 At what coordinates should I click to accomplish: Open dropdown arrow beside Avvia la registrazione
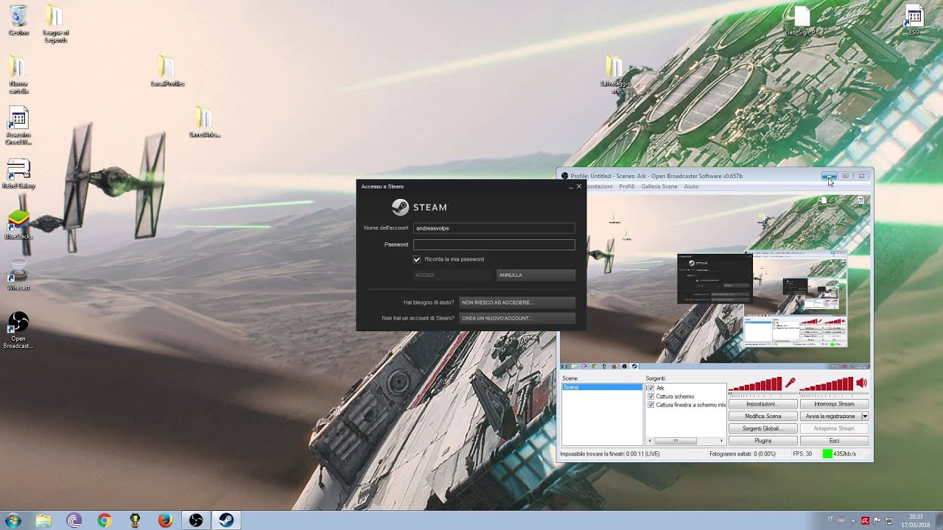[865, 416]
